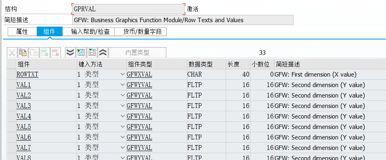Click the structure name field GPRVAL
386x160 pixels.
click(128, 9)
